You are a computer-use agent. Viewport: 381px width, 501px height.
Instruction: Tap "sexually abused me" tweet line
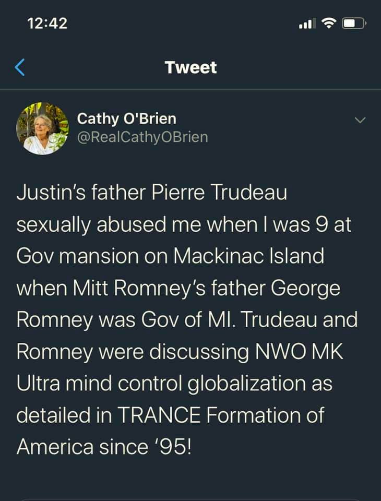pos(97,224)
